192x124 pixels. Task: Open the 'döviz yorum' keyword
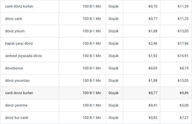point(15,31)
